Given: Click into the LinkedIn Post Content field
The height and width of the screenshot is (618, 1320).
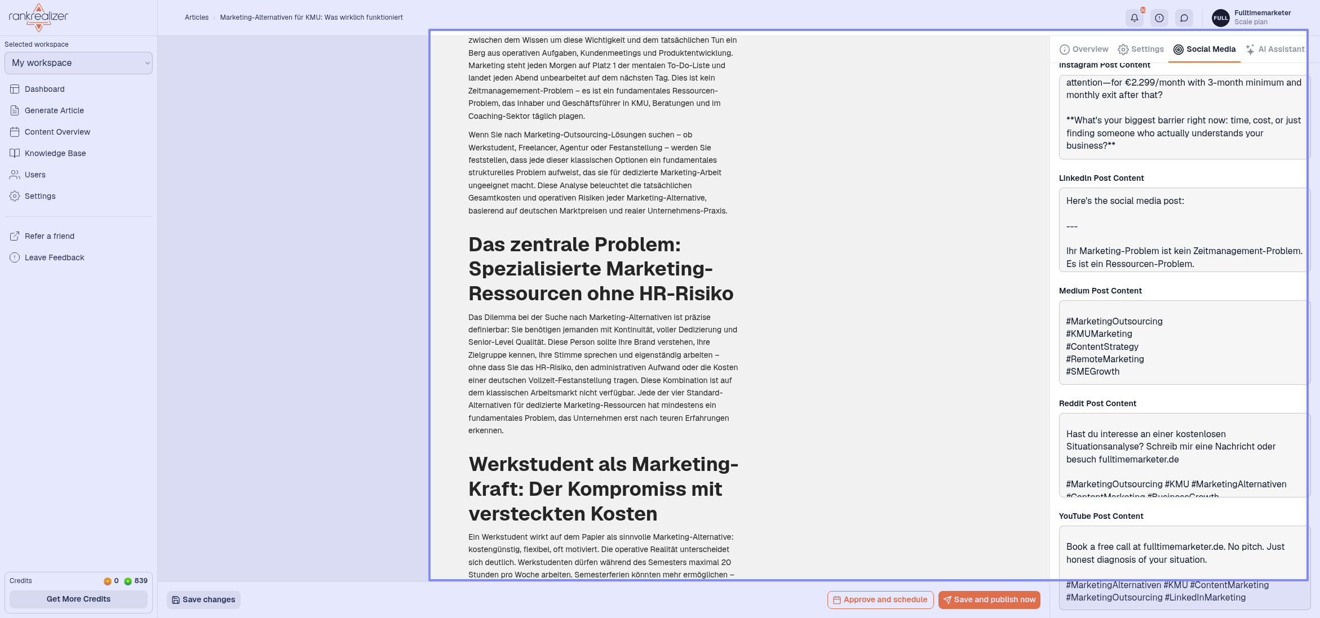Looking at the screenshot, I should point(1184,230).
